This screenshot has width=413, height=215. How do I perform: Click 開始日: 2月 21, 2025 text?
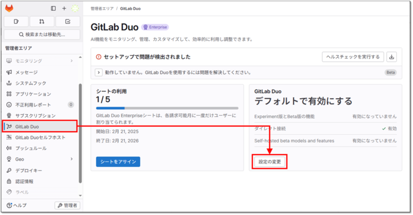117,131
